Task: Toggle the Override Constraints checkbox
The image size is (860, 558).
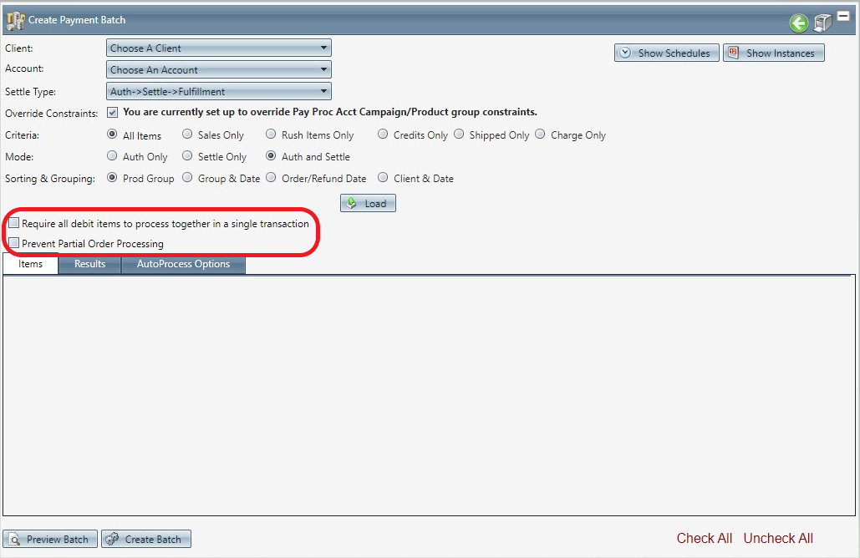Action: [113, 113]
